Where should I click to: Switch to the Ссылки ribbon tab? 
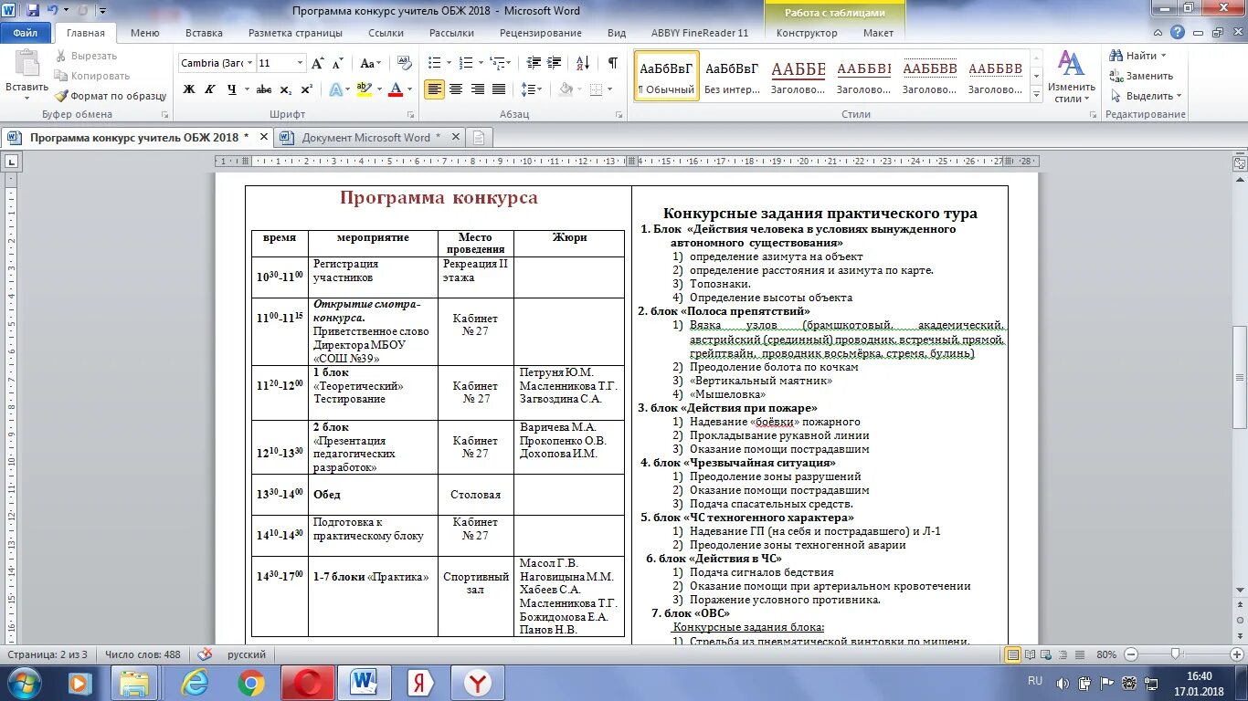(x=386, y=33)
